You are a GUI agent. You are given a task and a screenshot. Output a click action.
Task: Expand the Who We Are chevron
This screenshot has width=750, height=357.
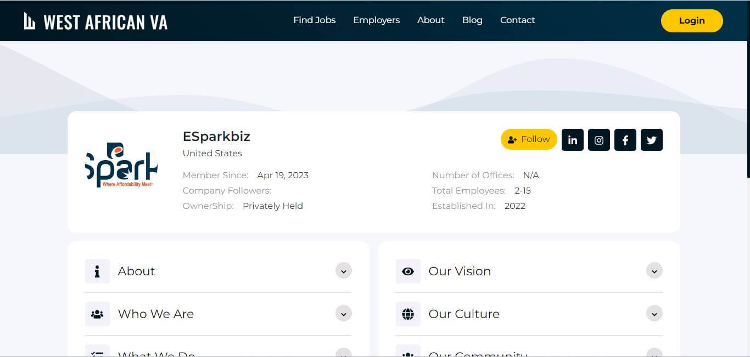tap(344, 313)
